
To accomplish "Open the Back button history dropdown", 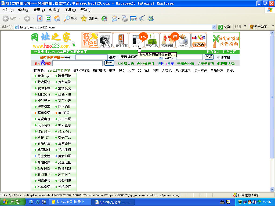I will [20, 19].
